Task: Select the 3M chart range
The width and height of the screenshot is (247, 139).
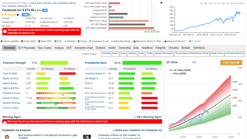Action: coord(206,4)
